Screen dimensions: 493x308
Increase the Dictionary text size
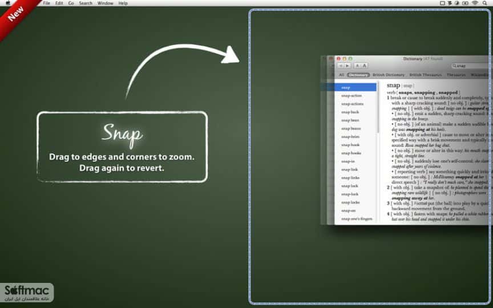(x=364, y=66)
